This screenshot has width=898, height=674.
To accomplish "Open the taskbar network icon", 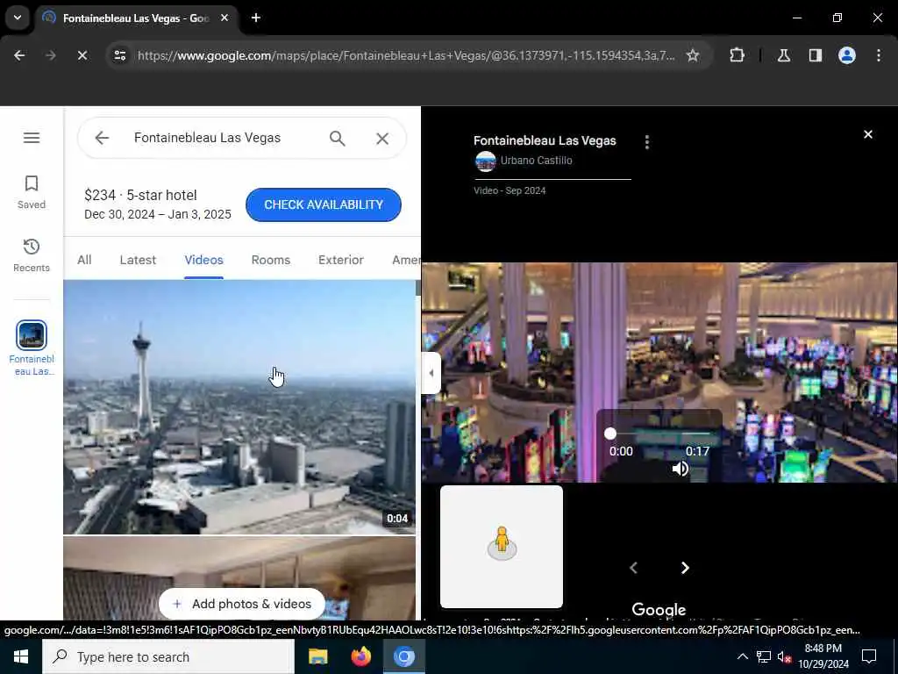I will [x=764, y=656].
